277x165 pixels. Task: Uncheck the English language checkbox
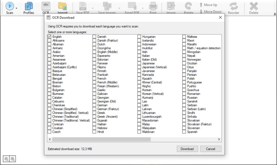[49, 37]
